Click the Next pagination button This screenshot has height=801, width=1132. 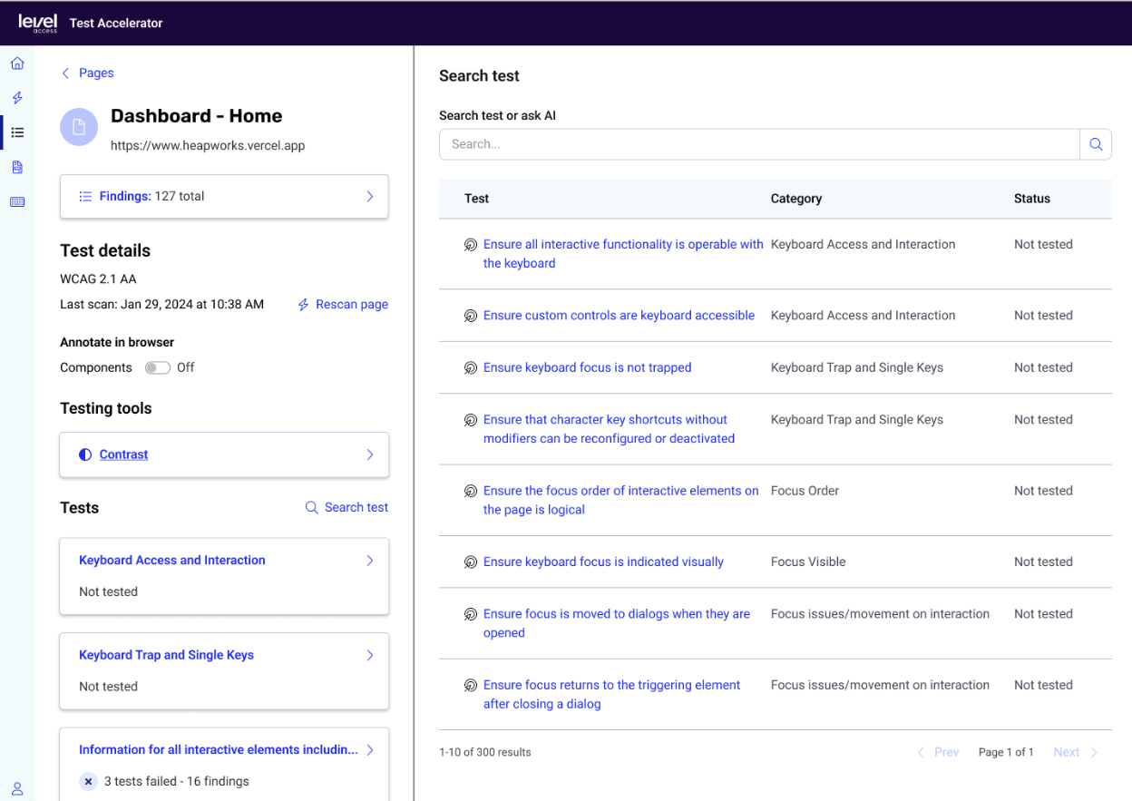click(1076, 752)
